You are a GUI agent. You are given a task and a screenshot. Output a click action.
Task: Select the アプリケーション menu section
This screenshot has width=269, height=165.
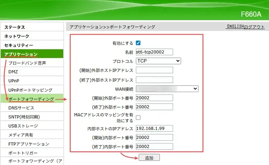tap(32, 54)
